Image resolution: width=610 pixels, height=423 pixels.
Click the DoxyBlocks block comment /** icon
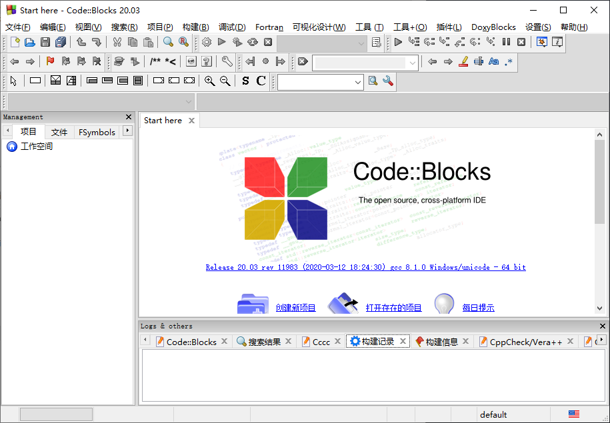155,61
